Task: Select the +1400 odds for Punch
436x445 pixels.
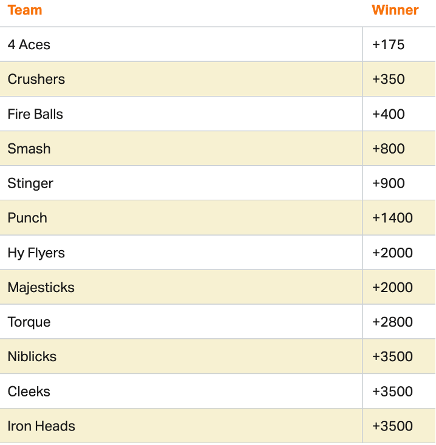Action: click(x=392, y=218)
